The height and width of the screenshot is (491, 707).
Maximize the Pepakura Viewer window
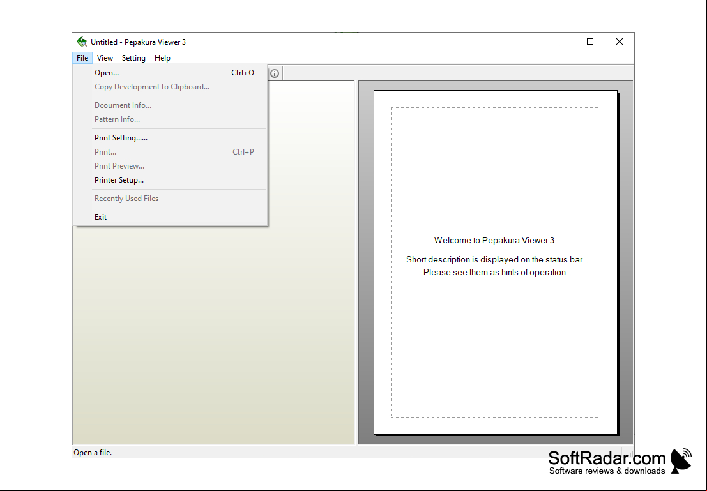point(589,42)
